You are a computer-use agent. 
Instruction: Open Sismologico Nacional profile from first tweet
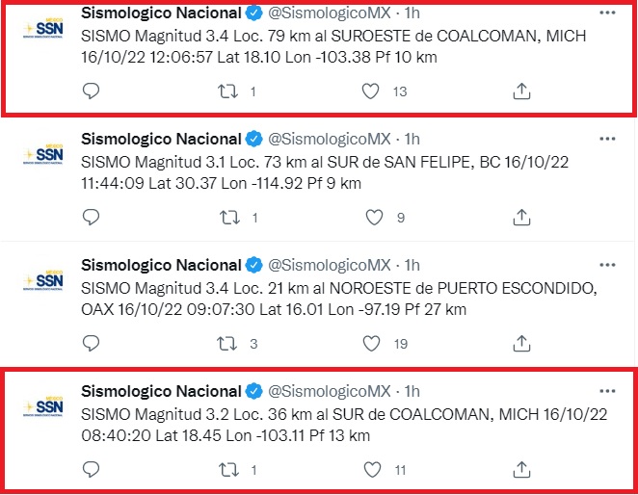(160, 13)
